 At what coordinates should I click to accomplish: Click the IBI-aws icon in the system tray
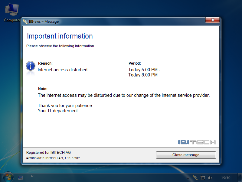195,178
